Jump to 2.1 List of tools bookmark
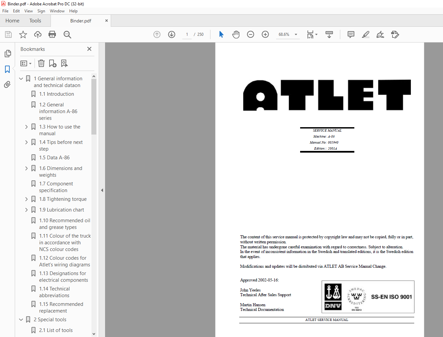The width and height of the screenshot is (443, 337). tap(56, 330)
